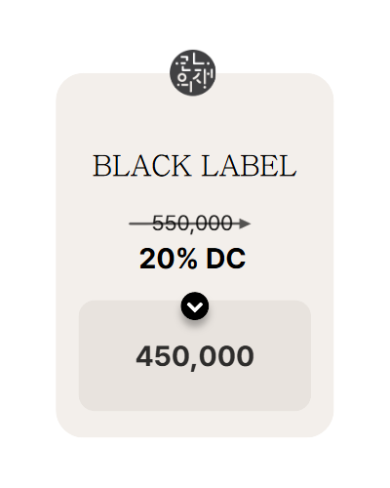Tap the dark circle logo atop the card
The height and width of the screenshot is (488, 390).
pyautogui.click(x=193, y=73)
